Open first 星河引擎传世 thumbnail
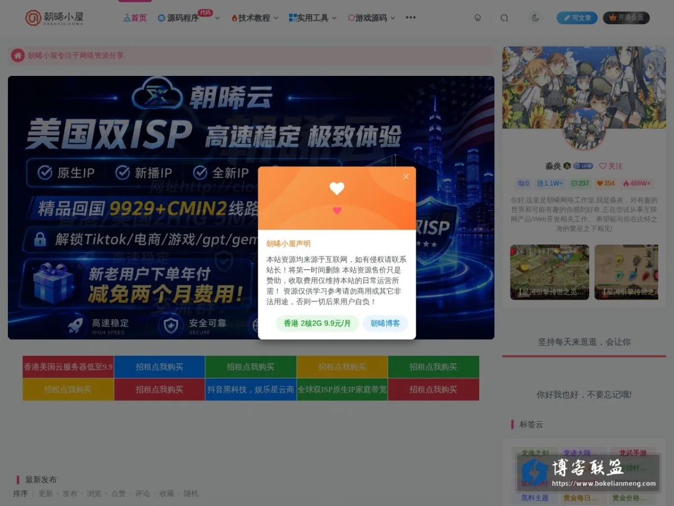 click(x=550, y=272)
